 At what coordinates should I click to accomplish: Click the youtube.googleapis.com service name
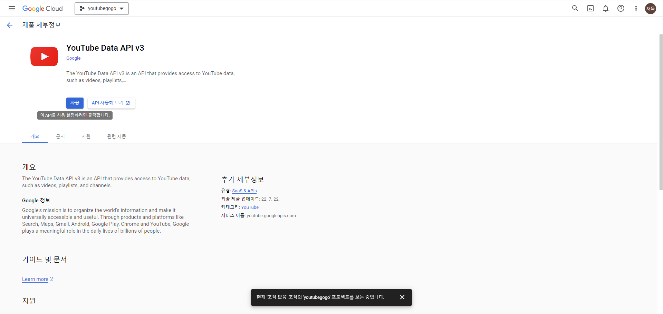(x=271, y=215)
